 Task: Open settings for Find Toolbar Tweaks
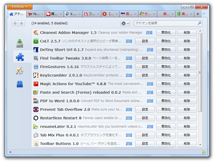coord(145,58)
